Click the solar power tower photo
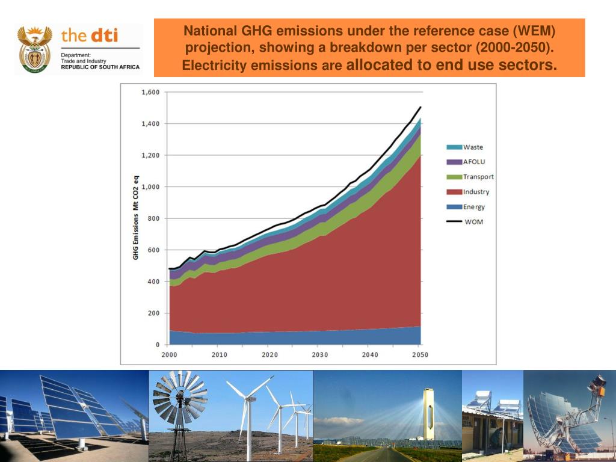The width and height of the screenshot is (616, 462). click(x=387, y=416)
